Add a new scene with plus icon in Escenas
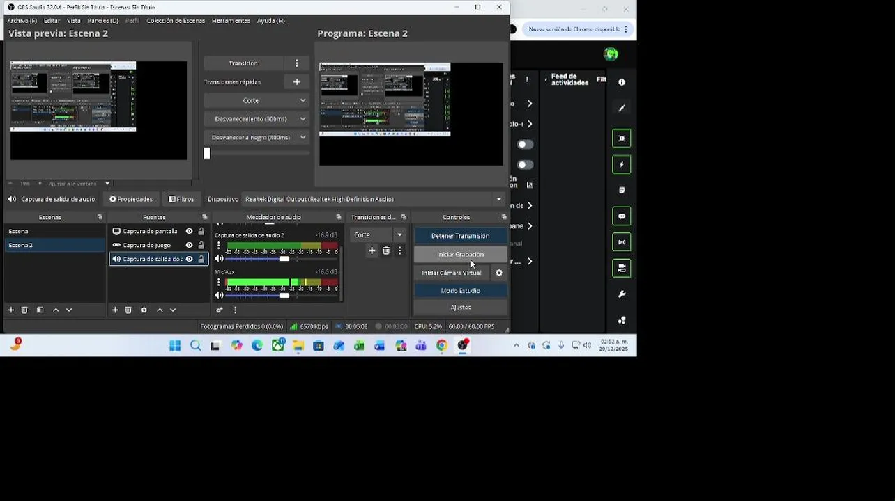This screenshot has width=895, height=501. [10, 310]
